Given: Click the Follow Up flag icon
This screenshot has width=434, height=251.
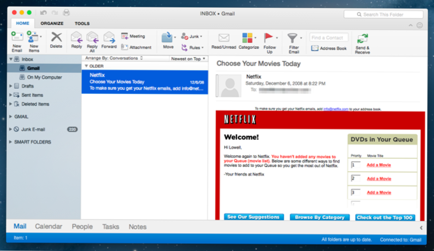Looking at the screenshot, I should pos(269,37).
